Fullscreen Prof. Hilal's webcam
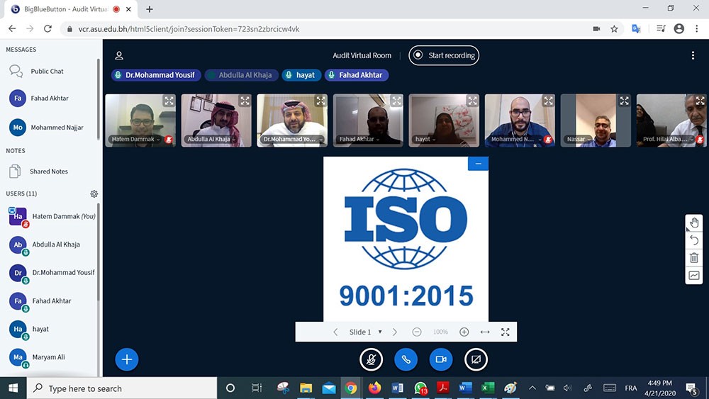The image size is (709, 399). click(x=700, y=101)
